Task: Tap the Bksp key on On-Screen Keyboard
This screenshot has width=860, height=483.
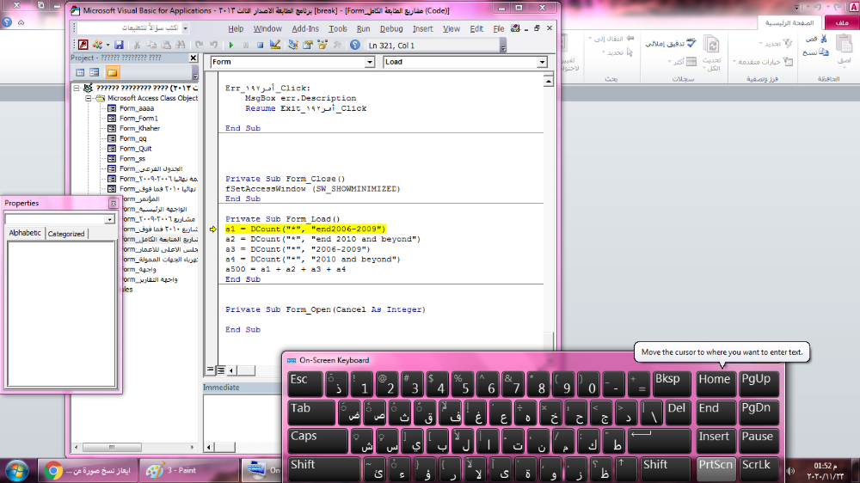Action: (x=672, y=384)
